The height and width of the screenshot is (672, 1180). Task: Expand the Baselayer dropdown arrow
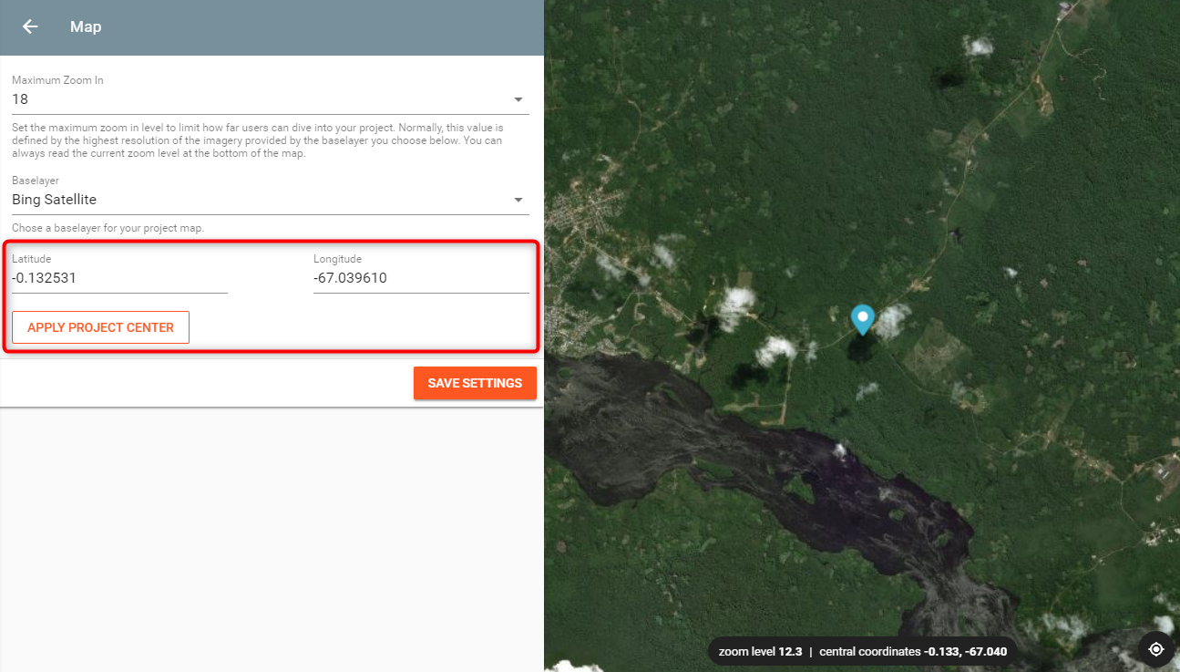pos(518,200)
